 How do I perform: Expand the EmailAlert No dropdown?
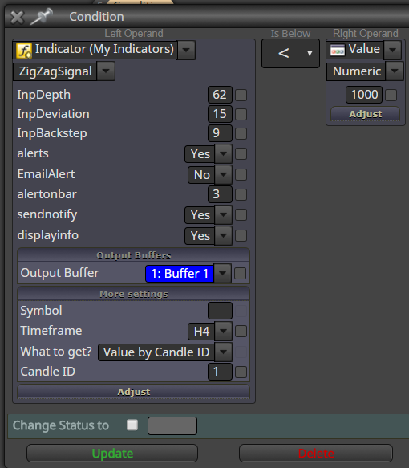click(223, 175)
